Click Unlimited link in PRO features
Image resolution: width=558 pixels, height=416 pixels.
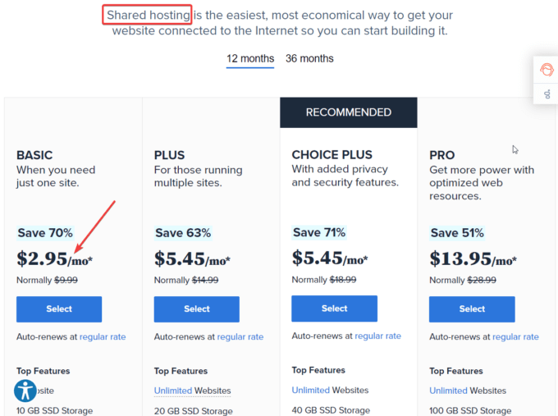[x=448, y=391]
